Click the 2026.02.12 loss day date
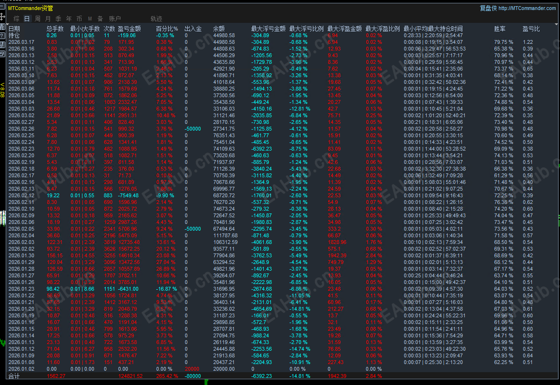 pos(21,195)
